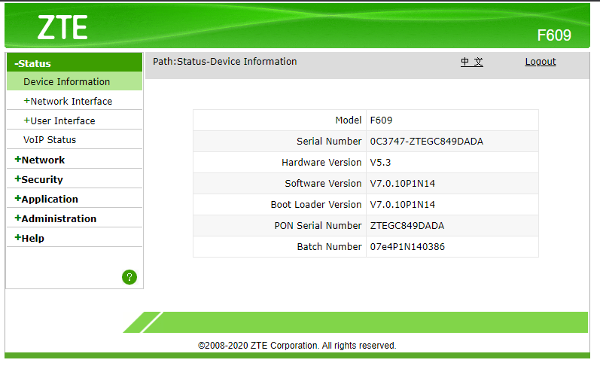
Task: Expand the User Interface submenu
Action: pos(59,121)
